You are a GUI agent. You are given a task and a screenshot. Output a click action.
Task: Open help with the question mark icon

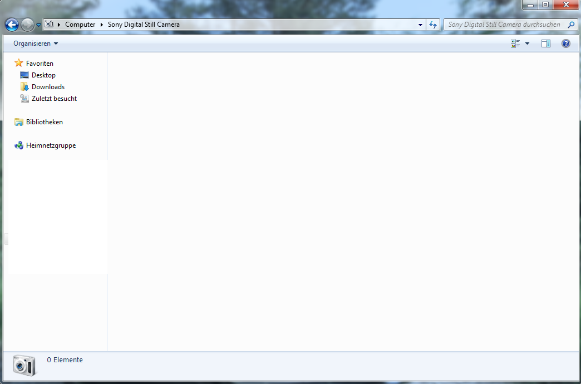[x=566, y=43]
